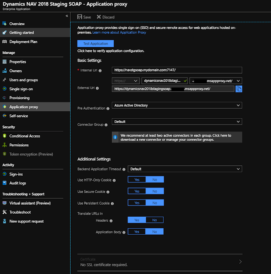Click info icon beside Connector Group
Viewport: 271px width, 274px height.
click(x=106, y=125)
